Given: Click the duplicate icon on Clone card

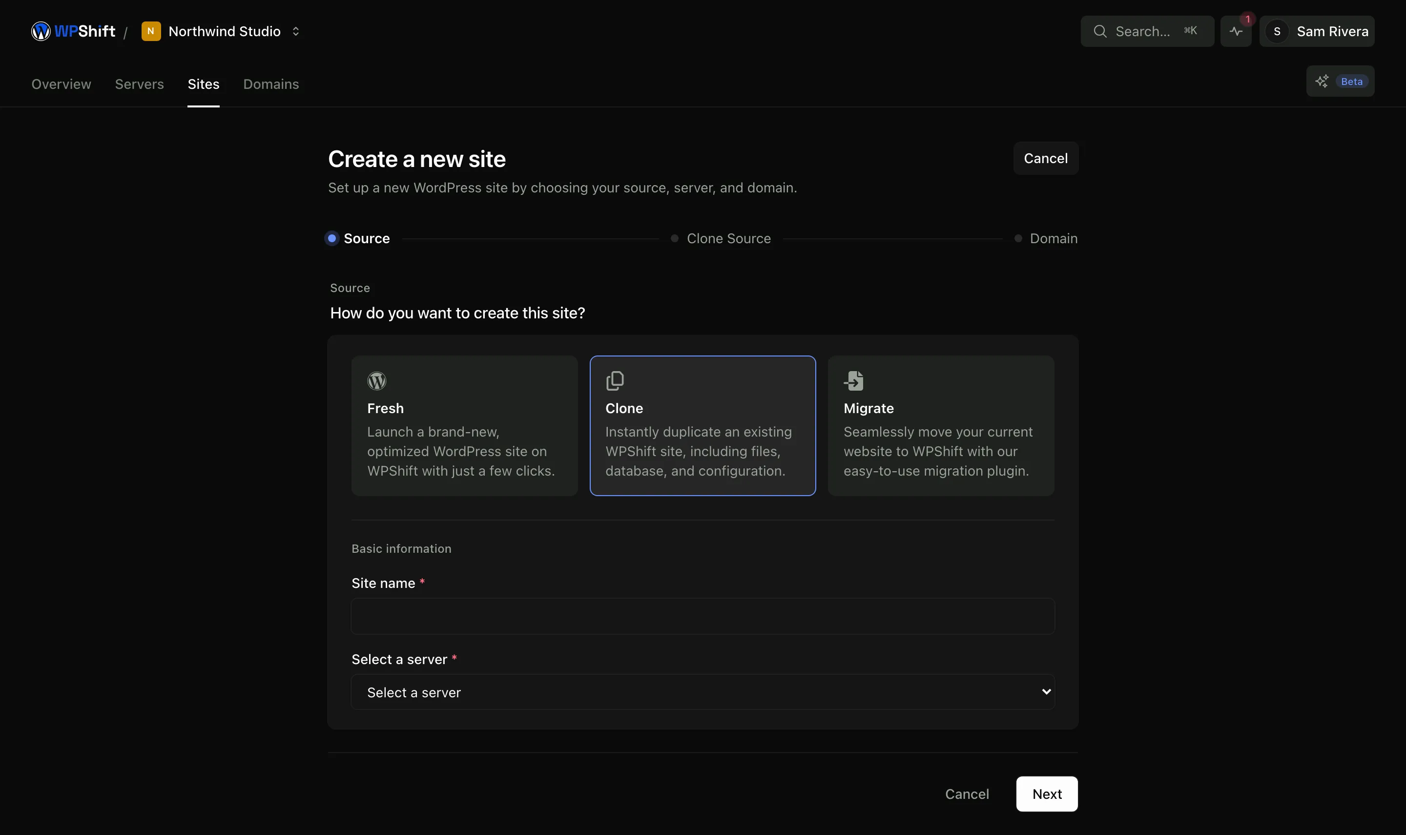Looking at the screenshot, I should click(x=615, y=381).
